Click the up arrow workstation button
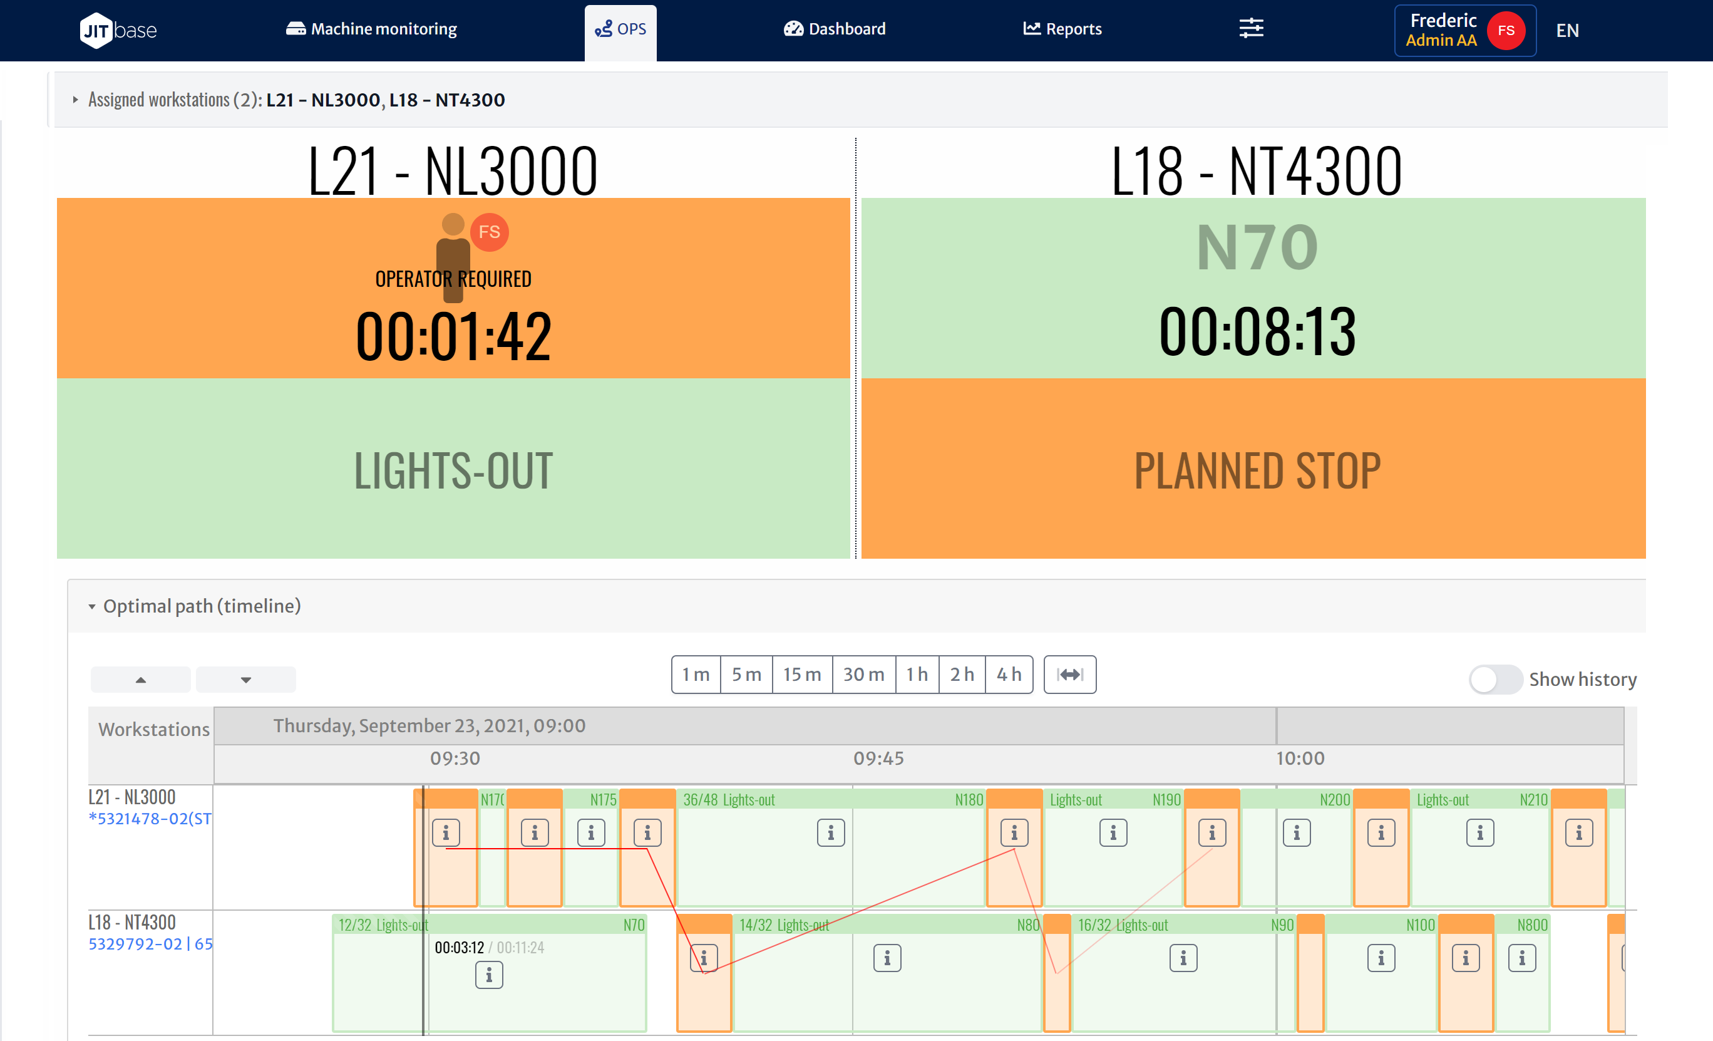Image resolution: width=1713 pixels, height=1041 pixels. pos(140,680)
